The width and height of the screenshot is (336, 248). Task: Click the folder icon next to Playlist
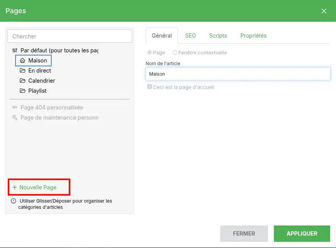pyautogui.click(x=23, y=90)
